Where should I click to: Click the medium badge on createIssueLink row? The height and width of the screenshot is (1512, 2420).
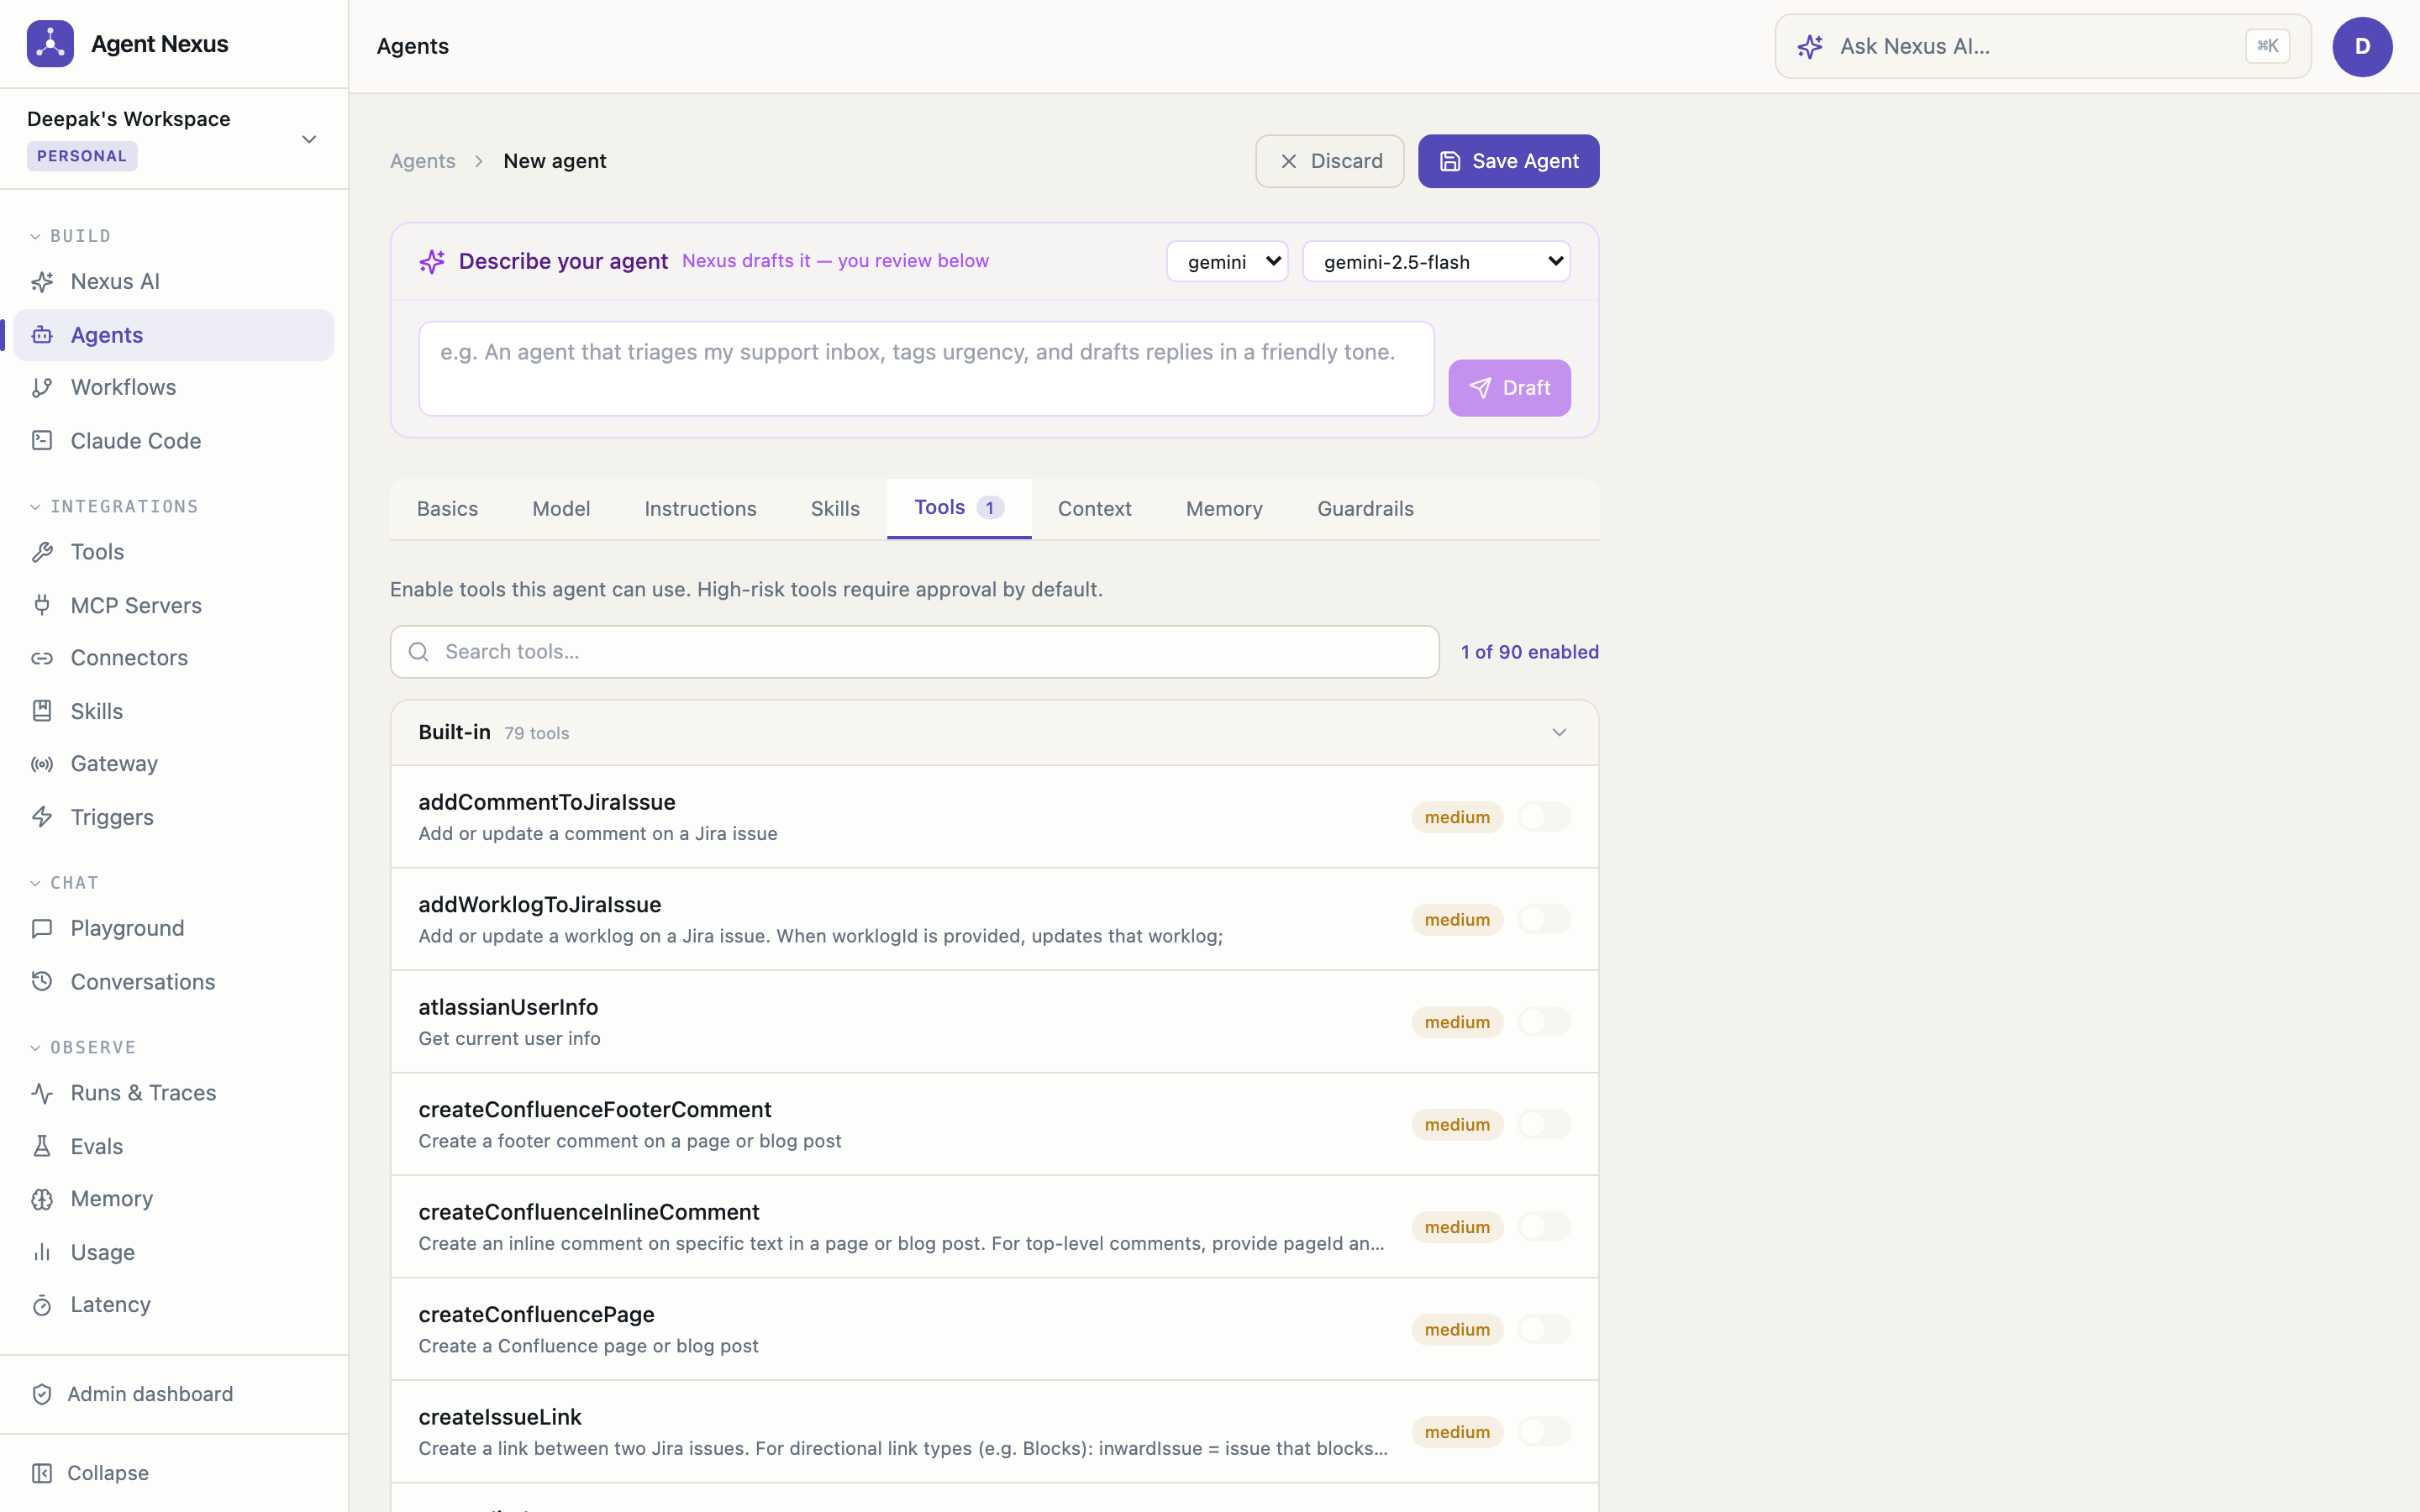1457,1432
